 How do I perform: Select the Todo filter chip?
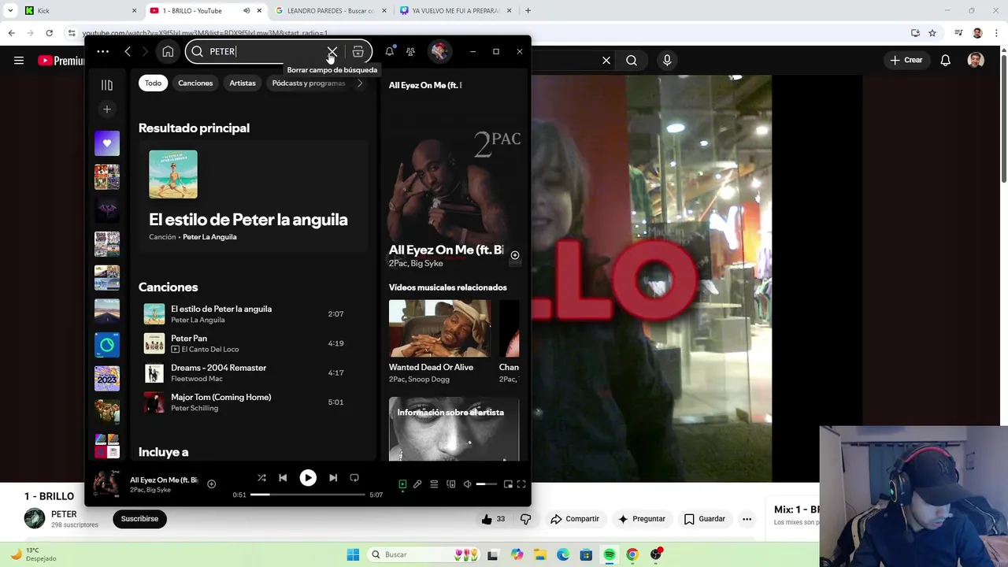153,83
